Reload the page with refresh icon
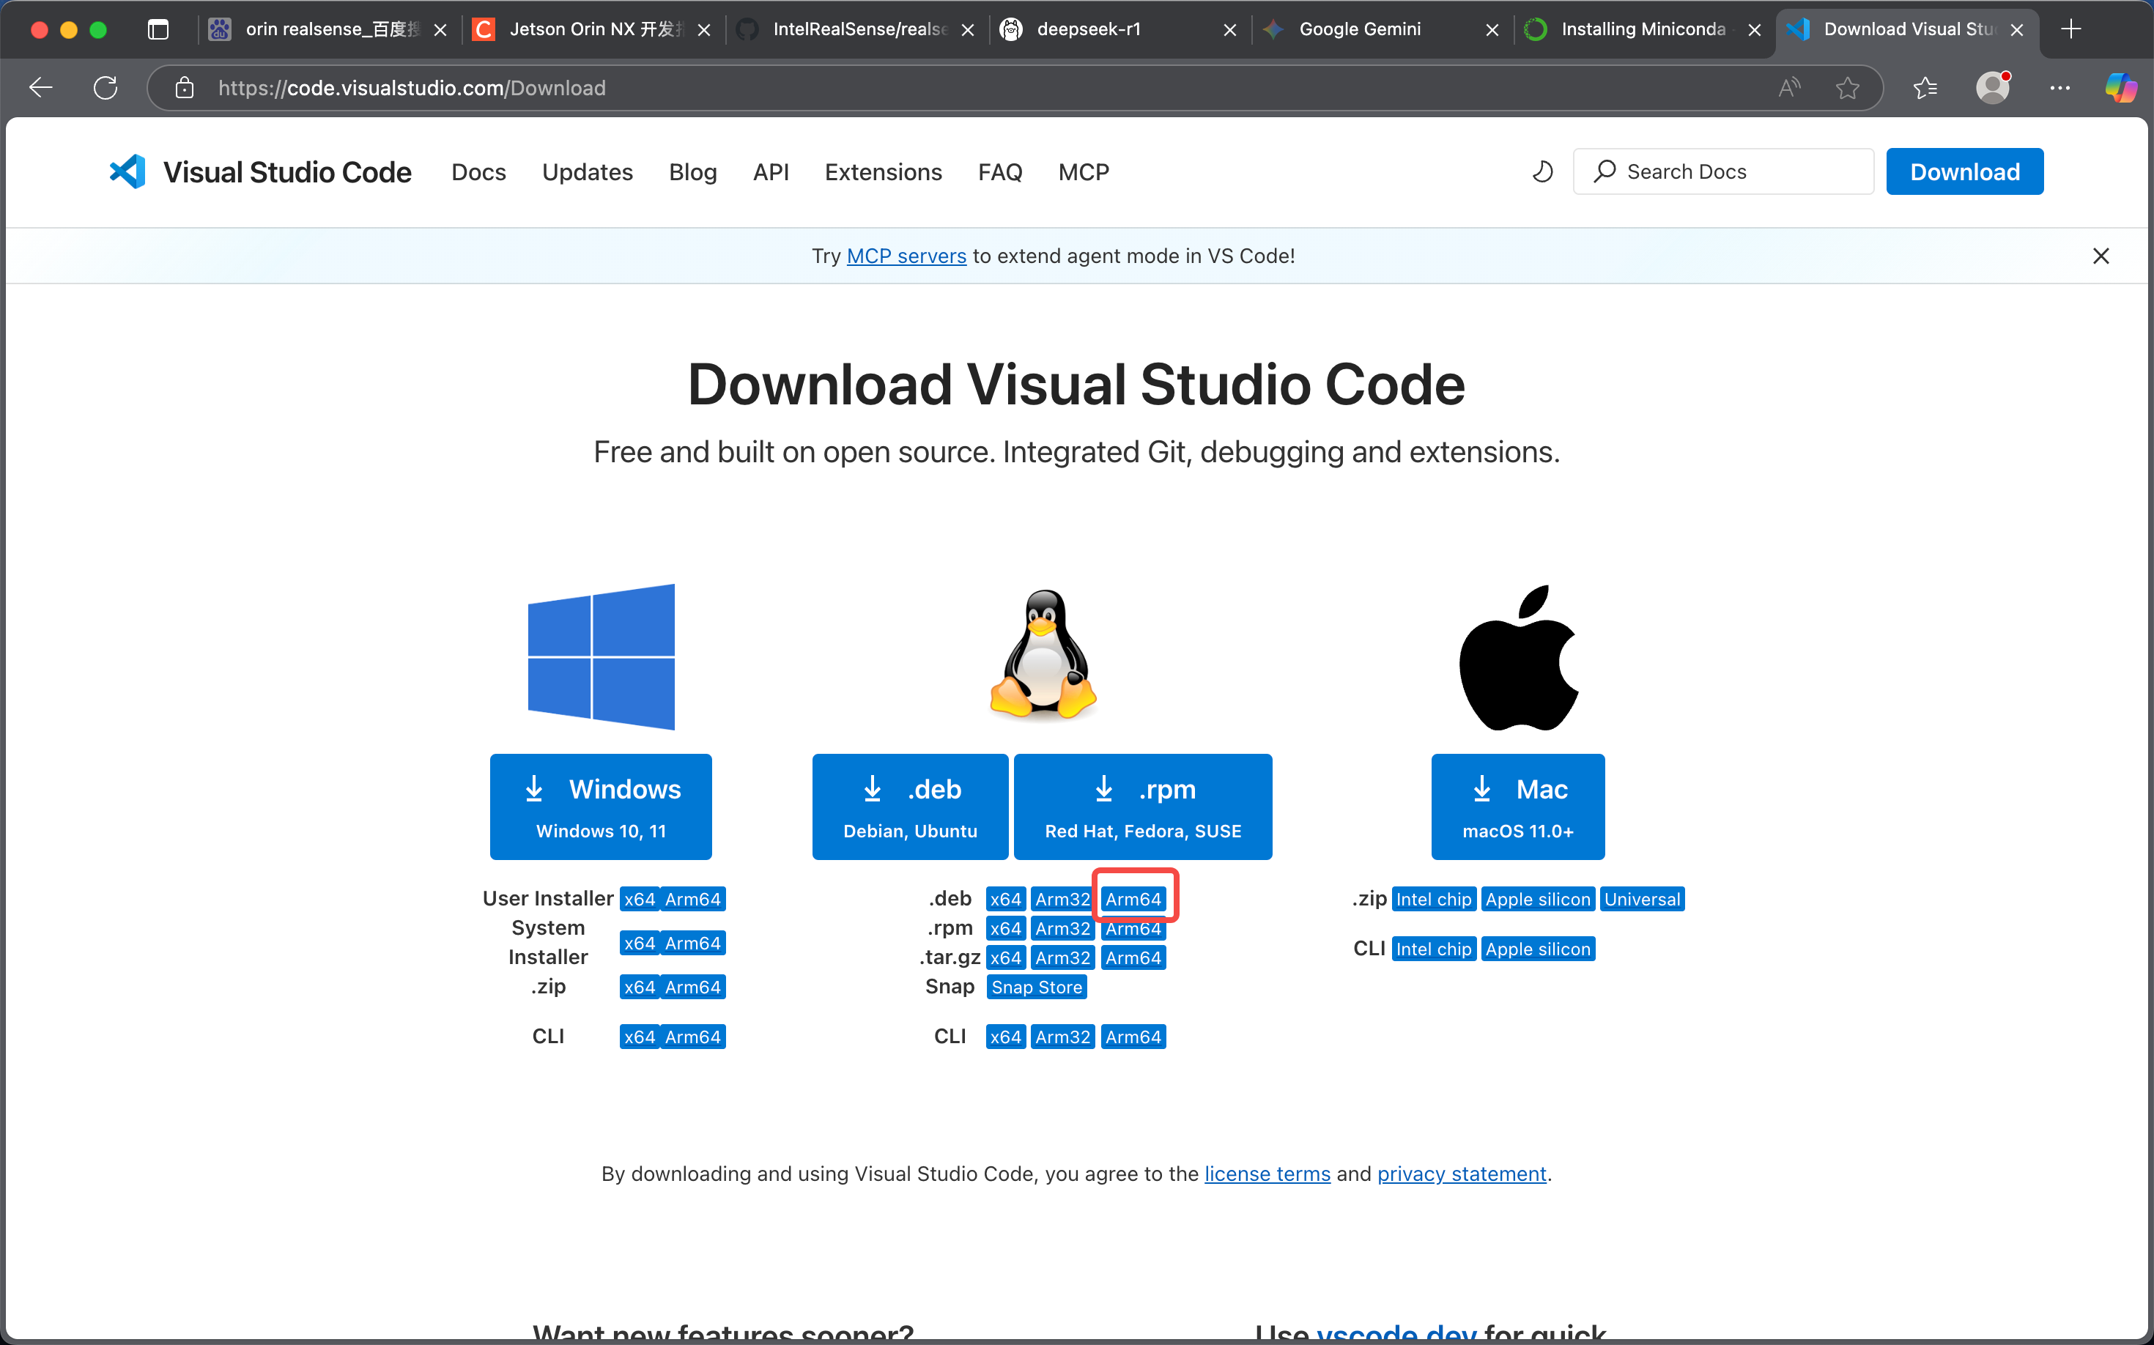The width and height of the screenshot is (2154, 1345). (x=106, y=88)
